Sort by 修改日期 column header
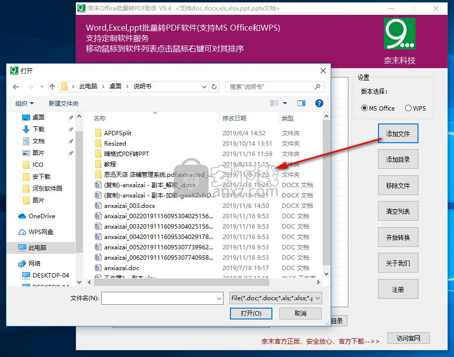454x357 pixels. [x=234, y=118]
